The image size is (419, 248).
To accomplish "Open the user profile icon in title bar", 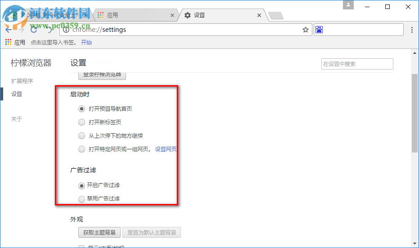I will point(348,5).
